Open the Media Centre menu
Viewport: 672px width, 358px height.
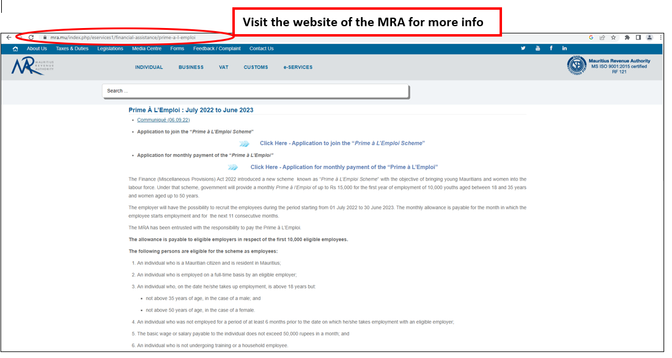147,49
